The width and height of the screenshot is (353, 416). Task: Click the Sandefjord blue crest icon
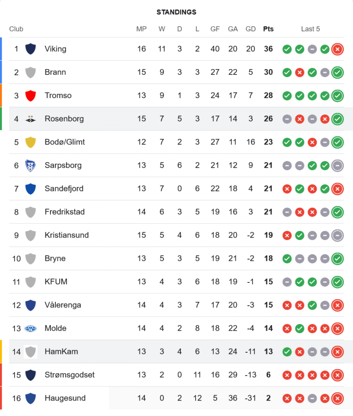30,189
